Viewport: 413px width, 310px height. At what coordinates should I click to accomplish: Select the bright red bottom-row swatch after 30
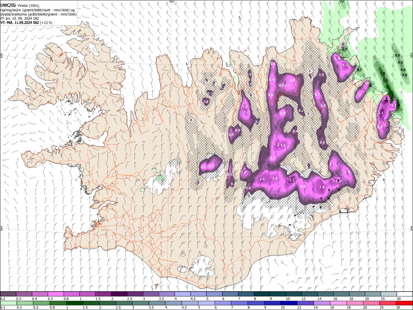[404, 303]
